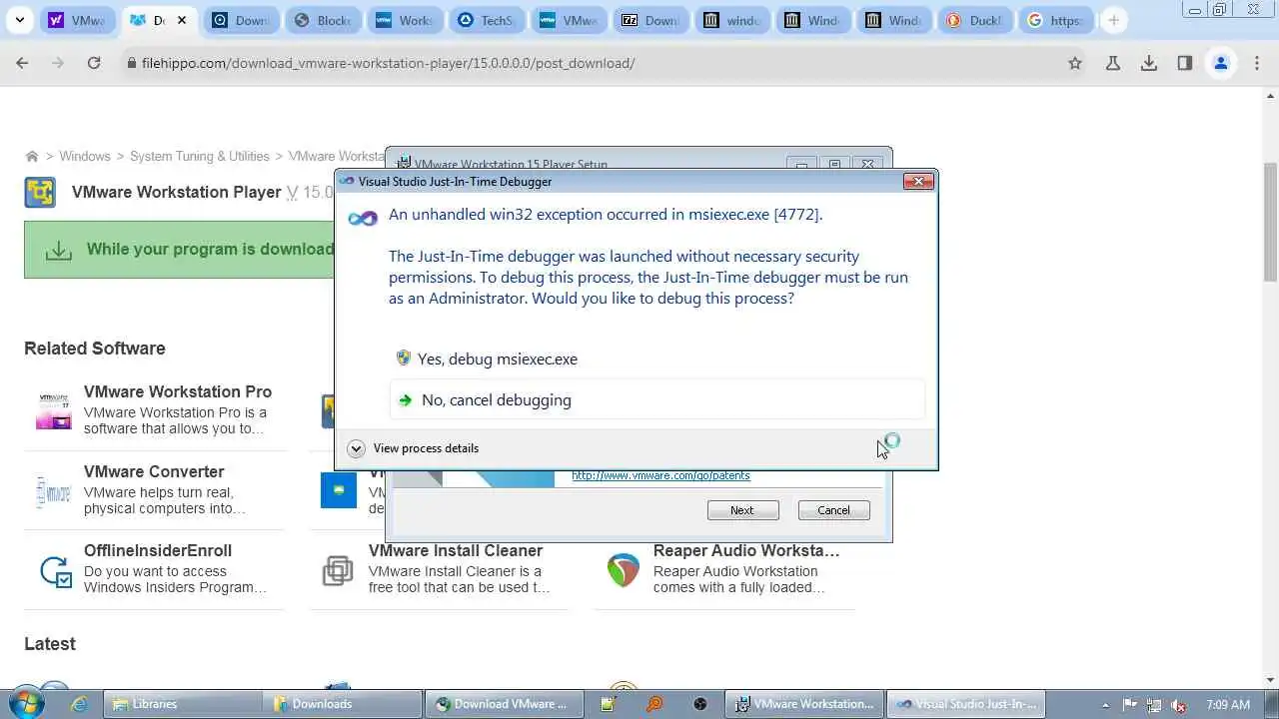
Task: Open Chrome three-dot menu
Action: pyautogui.click(x=1257, y=63)
